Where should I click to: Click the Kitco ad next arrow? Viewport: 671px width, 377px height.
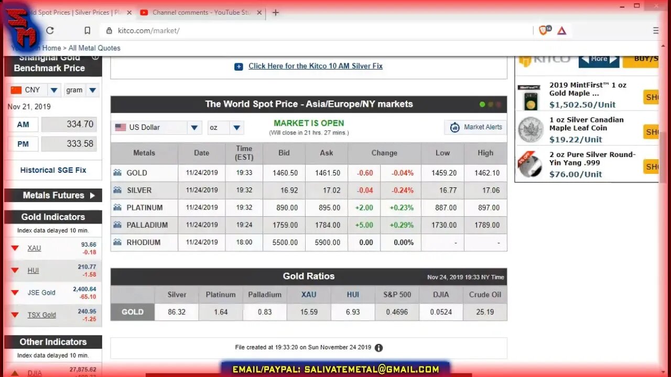(x=614, y=59)
